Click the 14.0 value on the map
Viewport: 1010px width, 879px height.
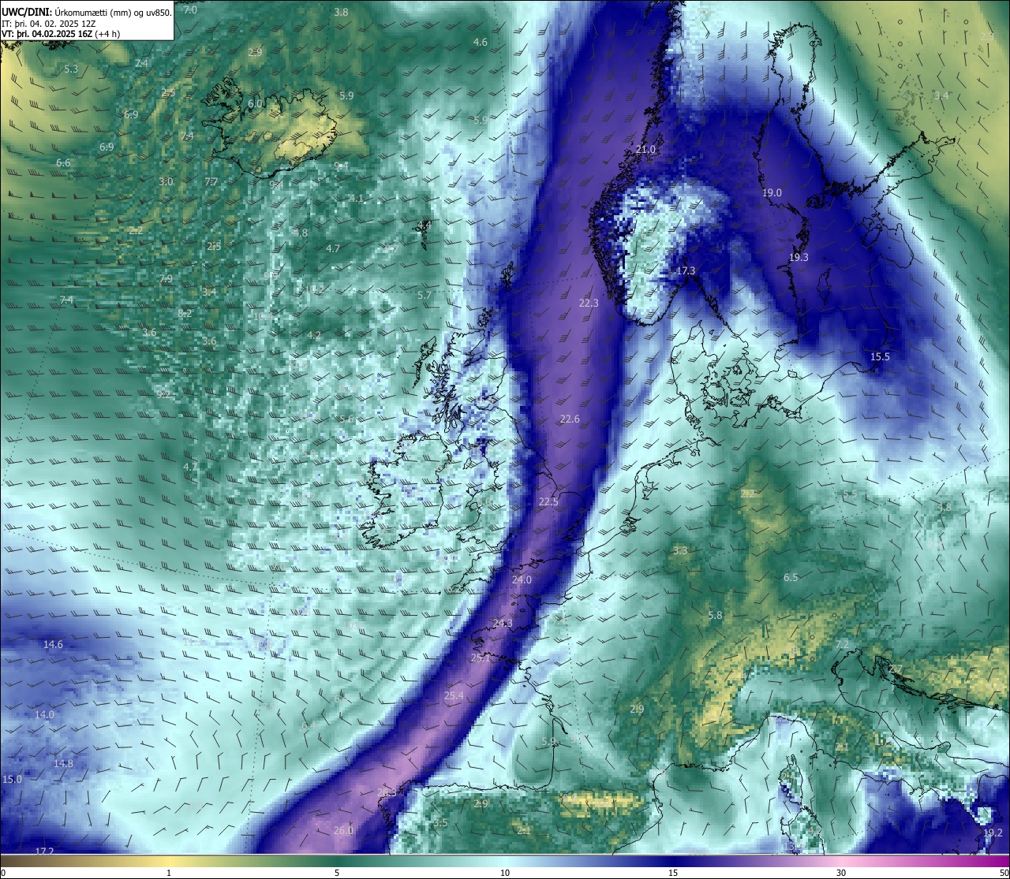44,714
